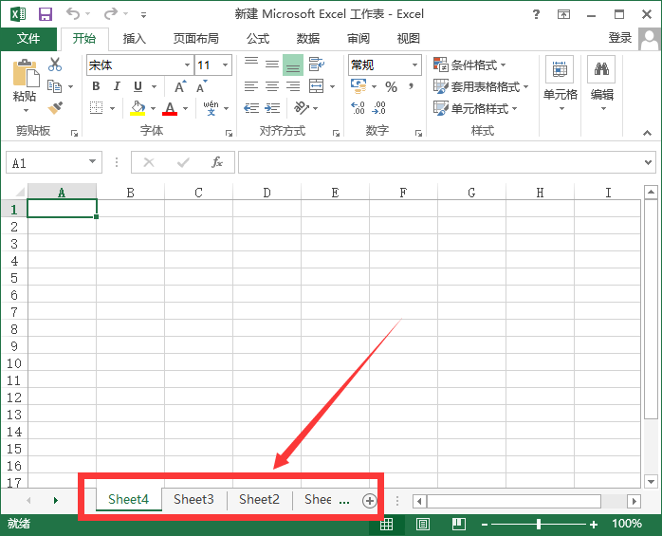Switch to Page Break Preview in status bar

tap(458, 525)
